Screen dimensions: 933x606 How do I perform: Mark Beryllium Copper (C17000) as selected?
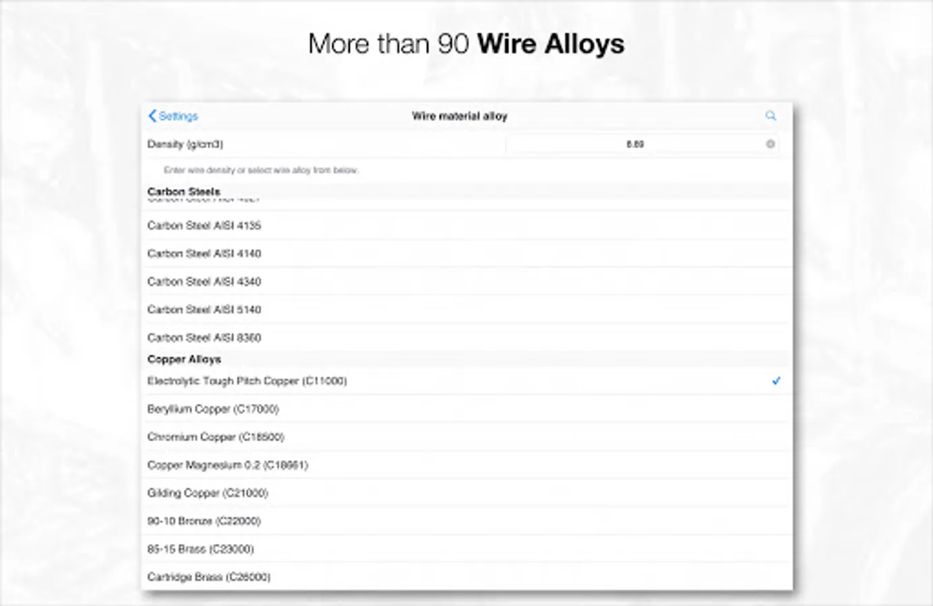click(213, 409)
